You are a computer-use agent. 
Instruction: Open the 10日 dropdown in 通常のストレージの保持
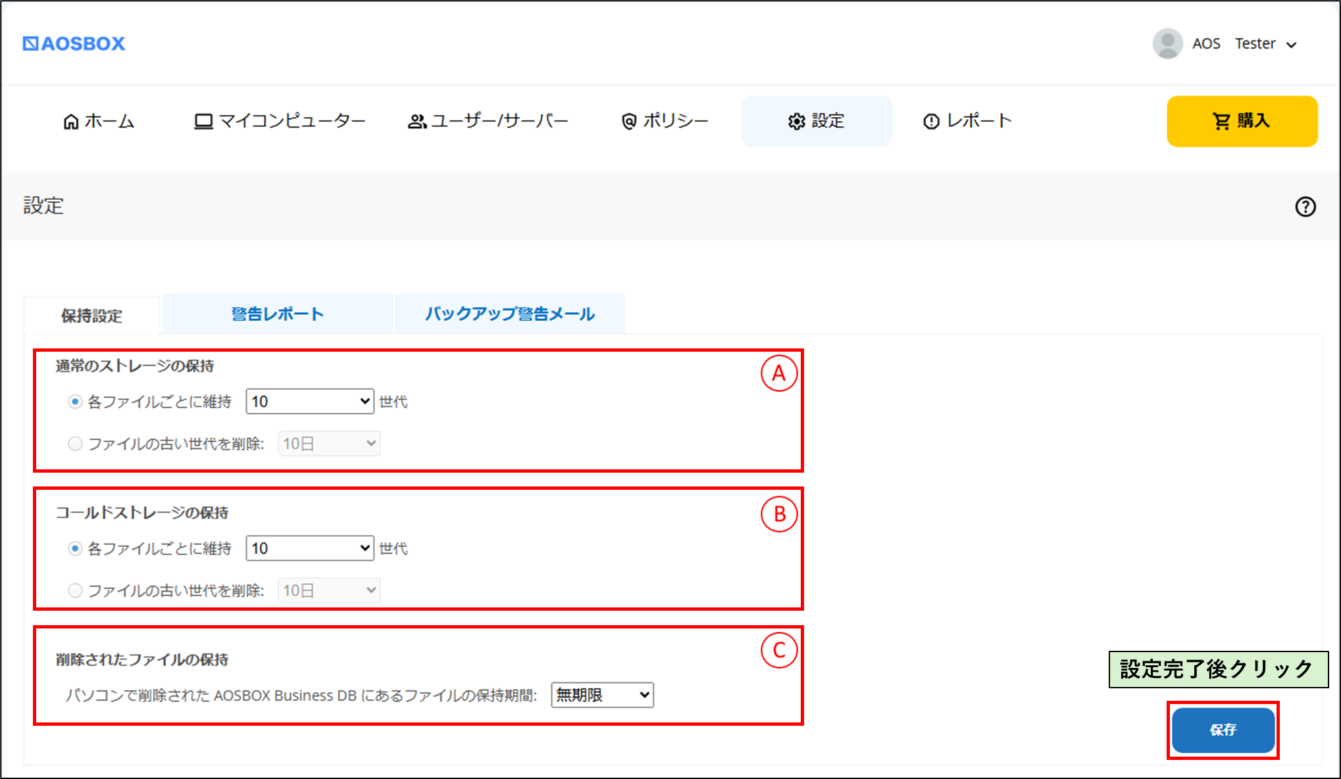(x=329, y=444)
